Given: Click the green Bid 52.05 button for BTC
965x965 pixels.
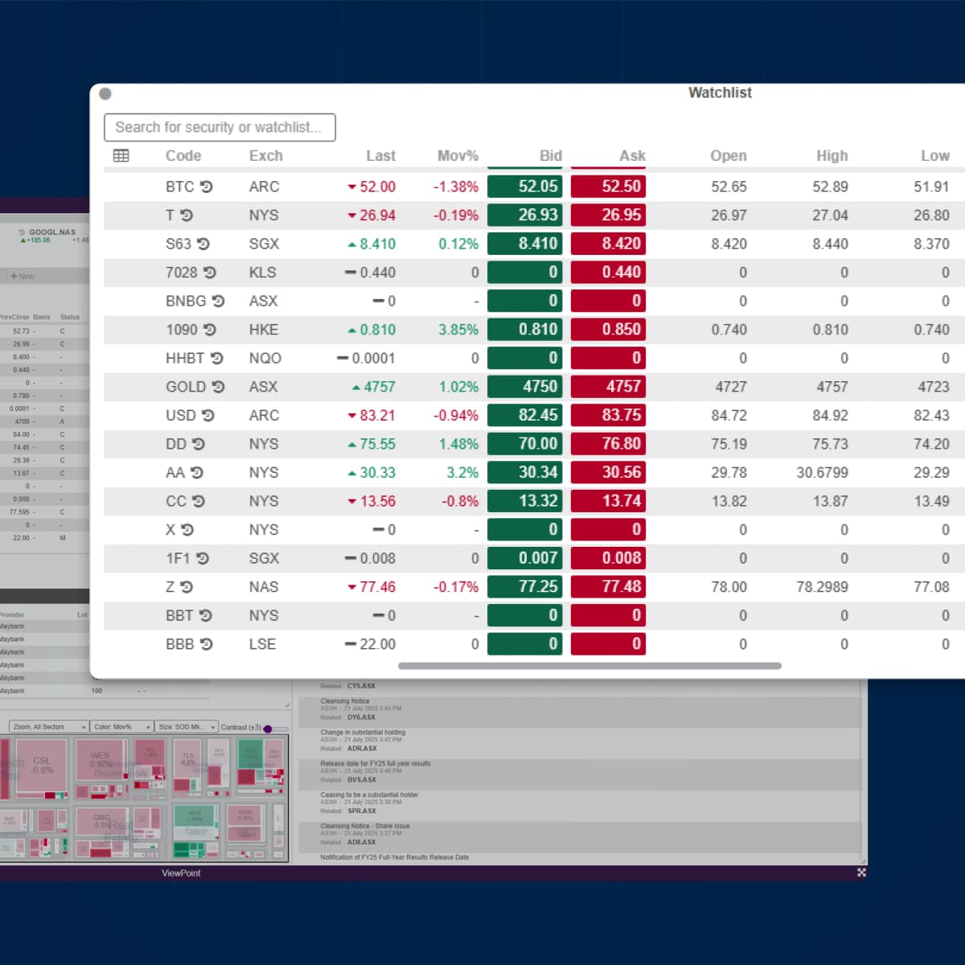Looking at the screenshot, I should tap(524, 187).
